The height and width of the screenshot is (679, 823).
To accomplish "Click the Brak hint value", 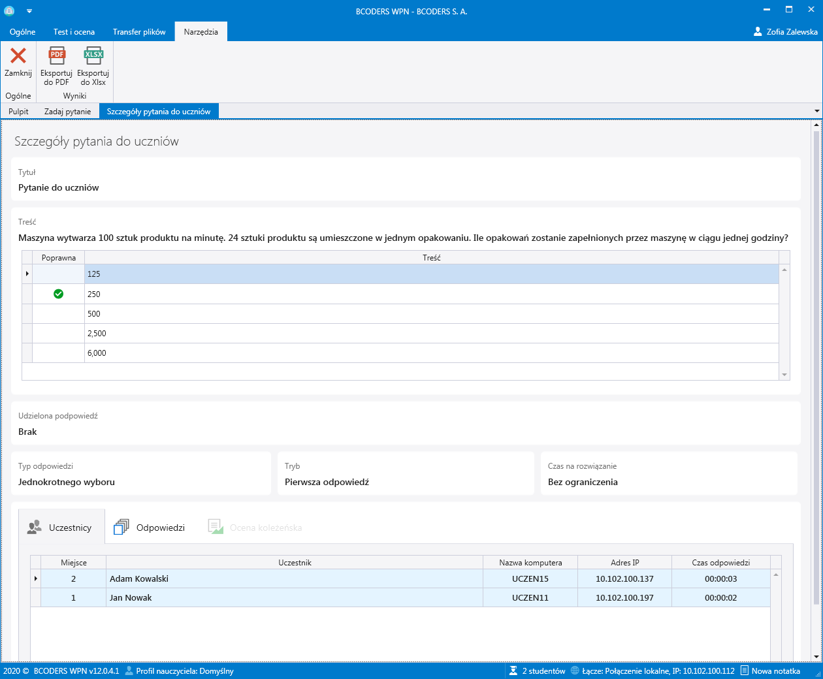I will click(27, 432).
